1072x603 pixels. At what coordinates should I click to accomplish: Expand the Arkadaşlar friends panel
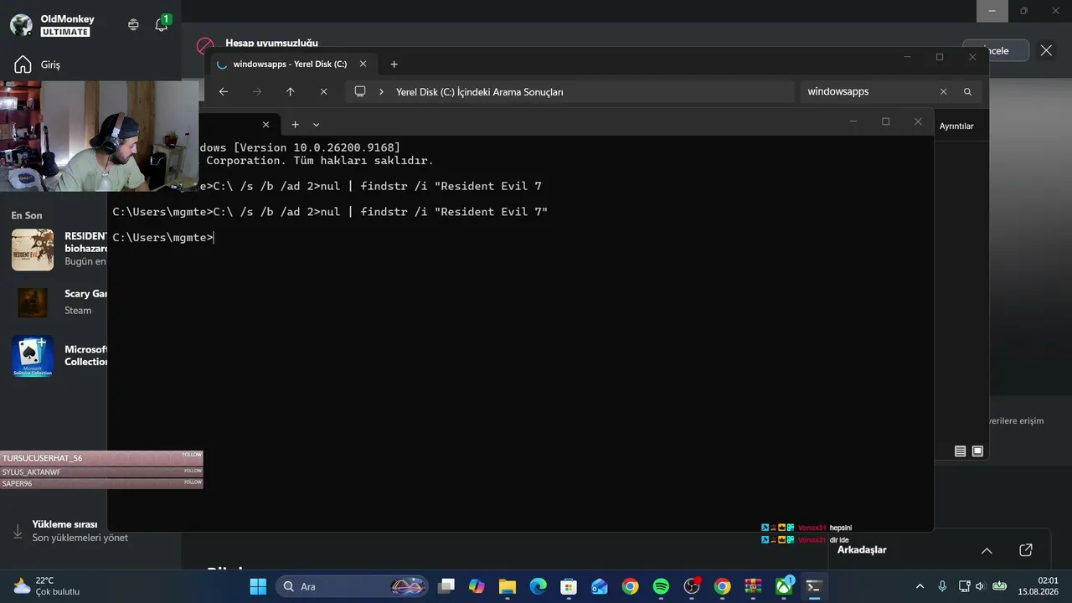click(987, 550)
